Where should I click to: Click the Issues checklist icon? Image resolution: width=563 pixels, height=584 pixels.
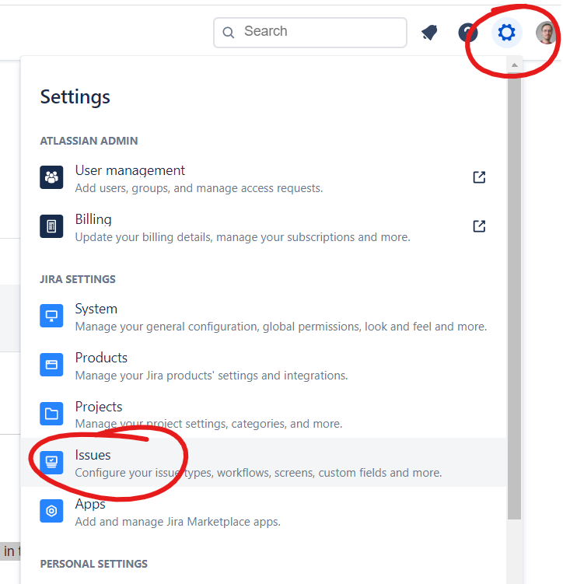(x=51, y=462)
